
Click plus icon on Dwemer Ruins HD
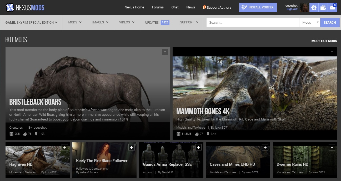332,148
